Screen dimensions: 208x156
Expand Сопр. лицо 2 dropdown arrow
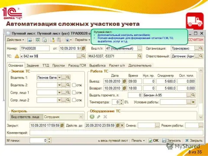pos(59,100)
